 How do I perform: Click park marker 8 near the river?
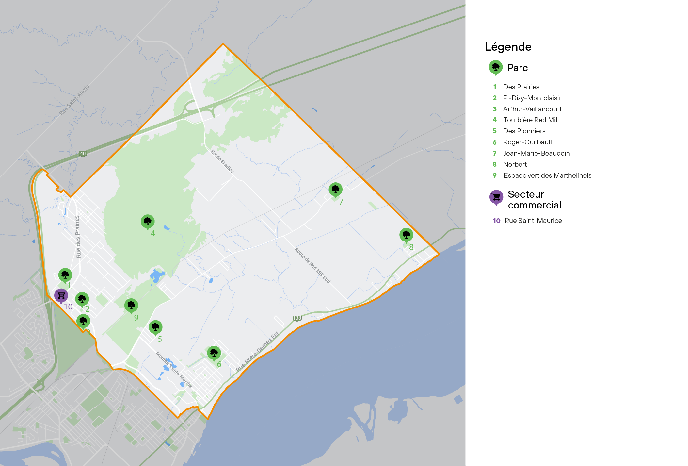pyautogui.click(x=406, y=235)
